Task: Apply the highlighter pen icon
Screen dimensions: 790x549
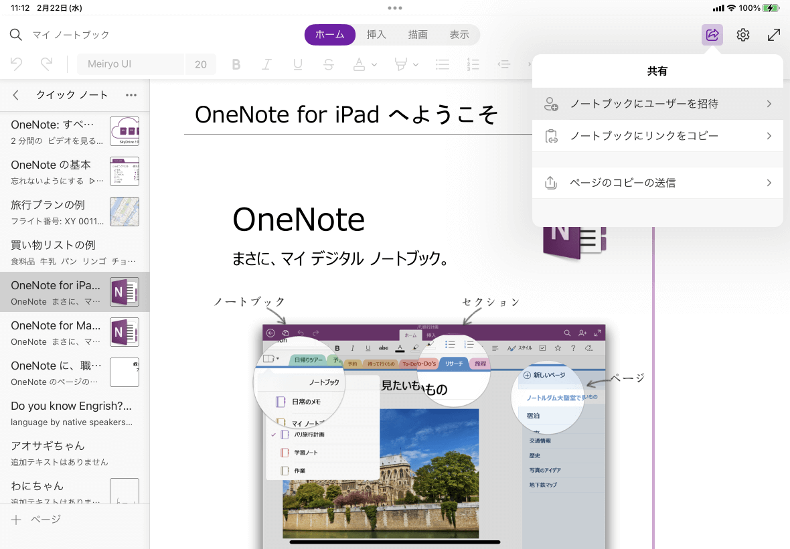Action: [x=400, y=64]
